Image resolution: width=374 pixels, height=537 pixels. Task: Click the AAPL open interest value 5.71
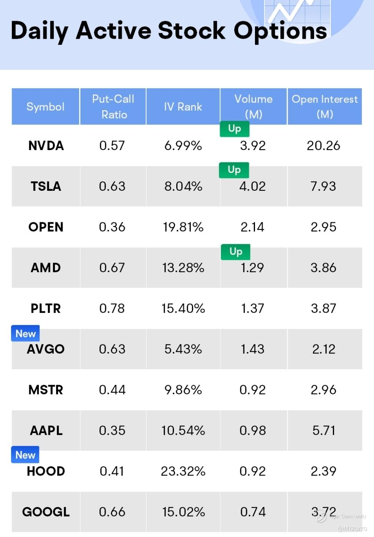324,431
